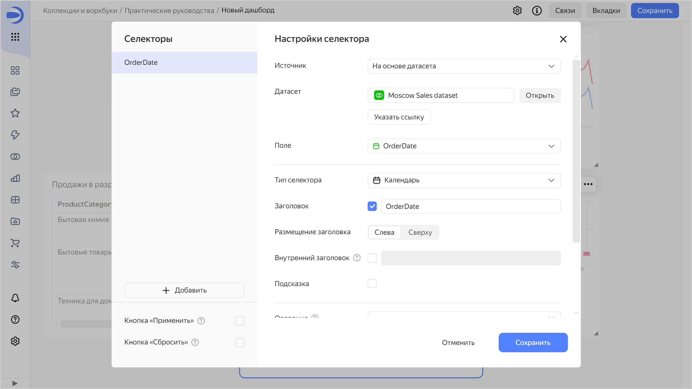The height and width of the screenshot is (389, 692).
Task: Click the settings panel vertical scrollbar
Action: coord(576,151)
